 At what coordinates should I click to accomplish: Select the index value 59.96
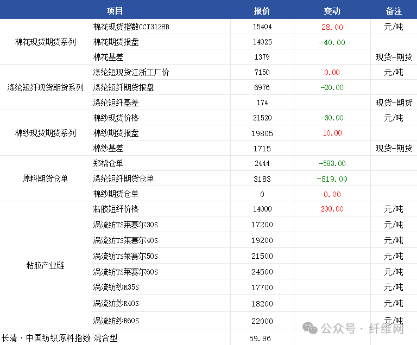pos(260,338)
